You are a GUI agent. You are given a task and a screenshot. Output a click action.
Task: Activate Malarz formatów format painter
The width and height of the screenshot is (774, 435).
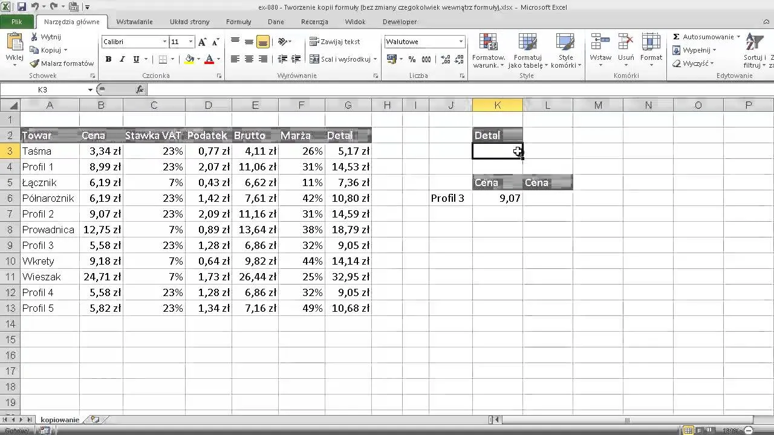pyautogui.click(x=62, y=63)
